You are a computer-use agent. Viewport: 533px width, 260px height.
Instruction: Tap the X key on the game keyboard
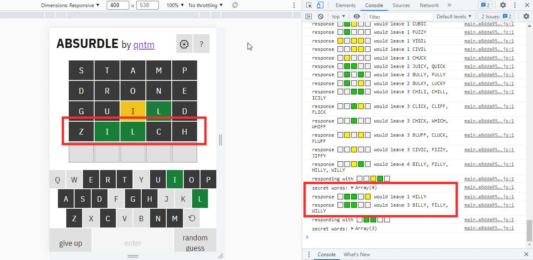point(91,218)
